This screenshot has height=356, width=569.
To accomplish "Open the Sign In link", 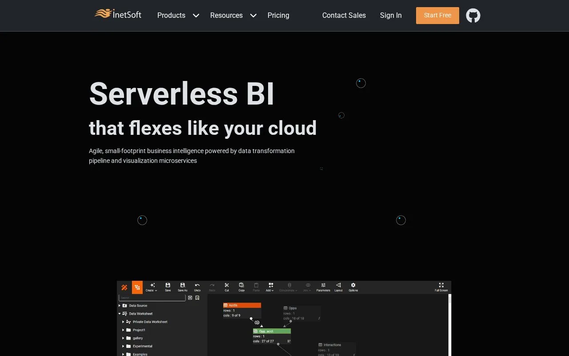I will [391, 15].
